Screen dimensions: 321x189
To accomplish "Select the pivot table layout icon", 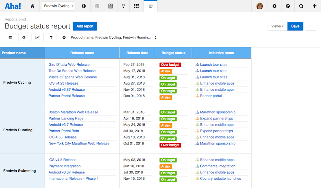I will [10, 37].
